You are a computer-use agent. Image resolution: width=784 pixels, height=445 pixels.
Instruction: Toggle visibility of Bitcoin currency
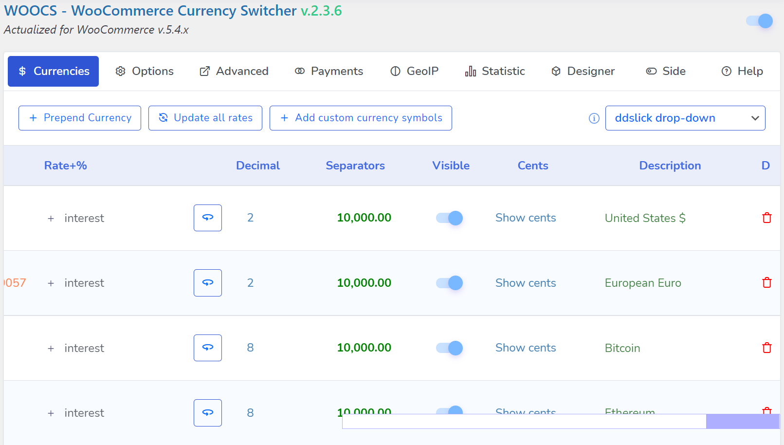pos(449,348)
